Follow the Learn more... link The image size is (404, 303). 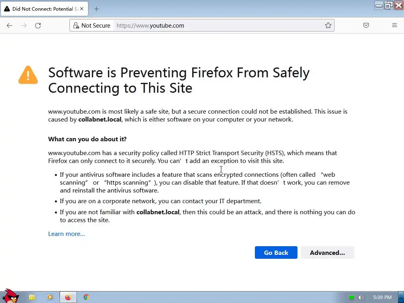tap(66, 234)
